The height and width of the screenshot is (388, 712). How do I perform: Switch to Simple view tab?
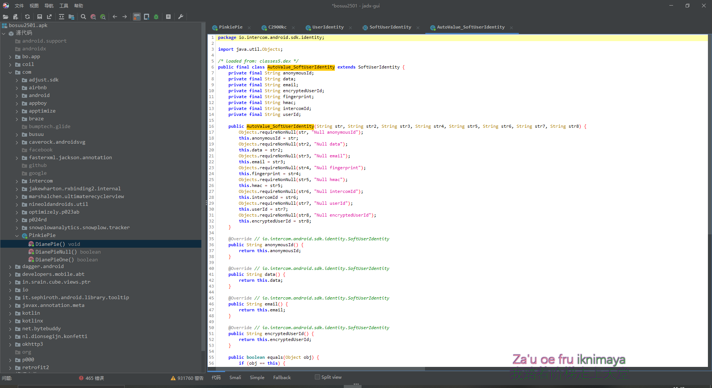[257, 378]
